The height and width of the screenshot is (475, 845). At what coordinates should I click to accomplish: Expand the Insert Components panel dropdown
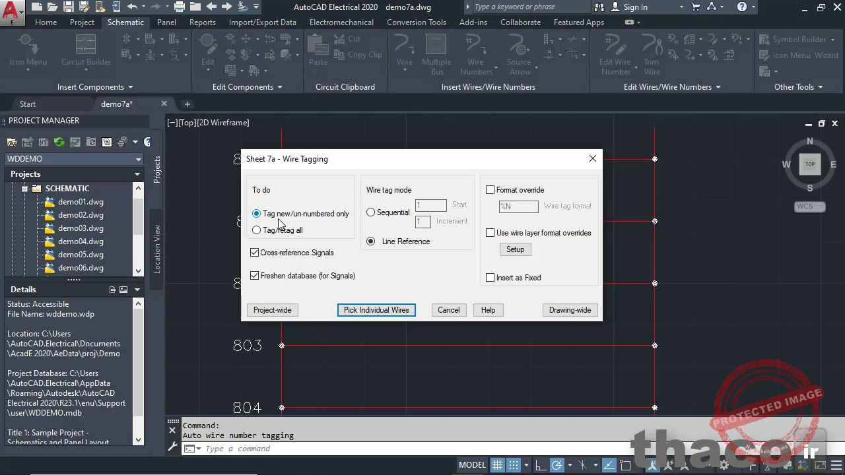coord(130,87)
